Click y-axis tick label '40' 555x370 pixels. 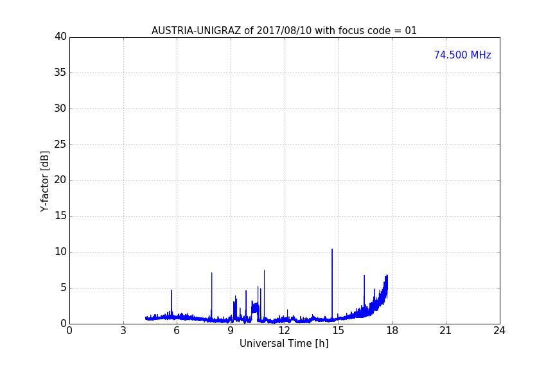click(60, 37)
